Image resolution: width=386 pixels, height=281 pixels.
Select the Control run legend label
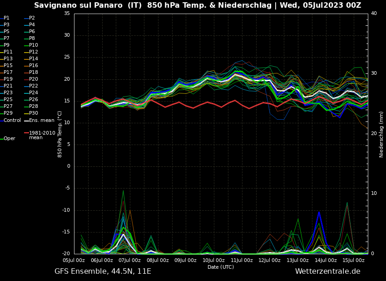point(12,121)
